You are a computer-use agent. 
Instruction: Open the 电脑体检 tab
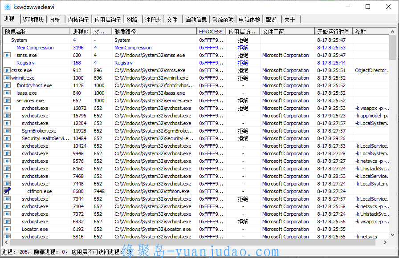249,20
